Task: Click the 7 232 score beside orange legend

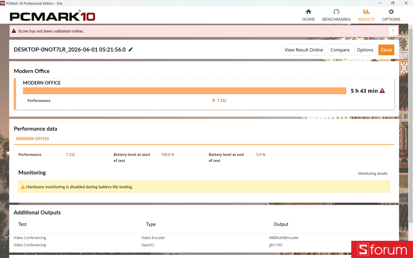Action: click(x=222, y=100)
